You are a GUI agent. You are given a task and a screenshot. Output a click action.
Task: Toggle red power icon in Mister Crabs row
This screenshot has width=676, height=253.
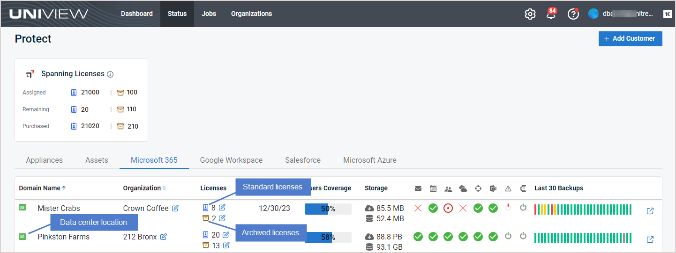508,207
